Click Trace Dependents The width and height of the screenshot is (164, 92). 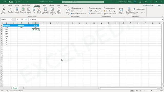(x=96, y=11)
